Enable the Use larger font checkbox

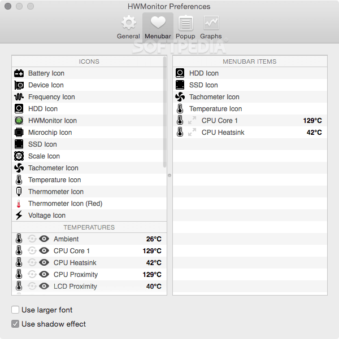click(x=15, y=310)
